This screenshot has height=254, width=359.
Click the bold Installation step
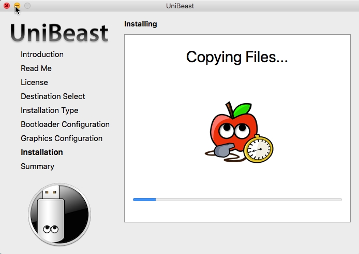(42, 152)
